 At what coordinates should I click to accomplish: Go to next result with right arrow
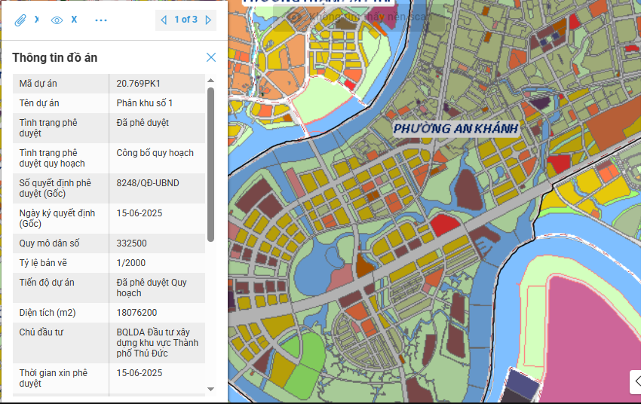(x=208, y=20)
